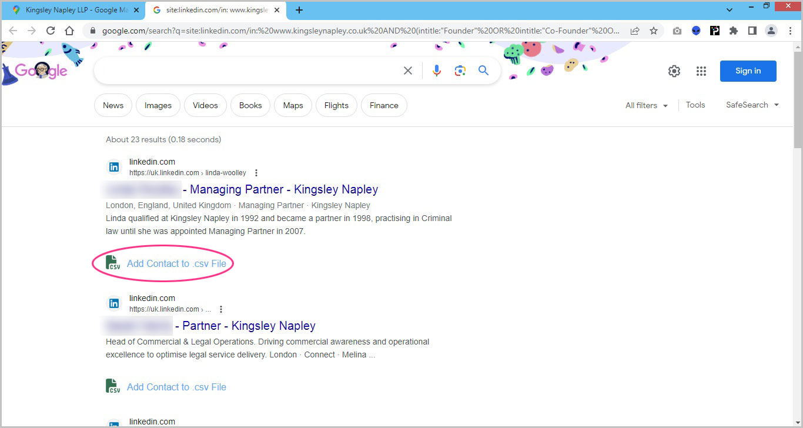Image resolution: width=803 pixels, height=428 pixels.
Task: Open the SafeSearch dropdown
Action: point(752,105)
